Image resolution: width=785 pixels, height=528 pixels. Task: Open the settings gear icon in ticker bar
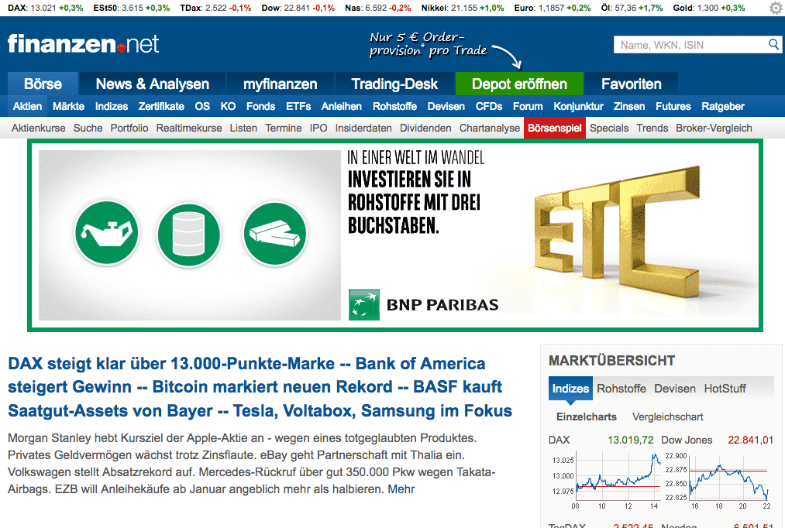tap(776, 8)
